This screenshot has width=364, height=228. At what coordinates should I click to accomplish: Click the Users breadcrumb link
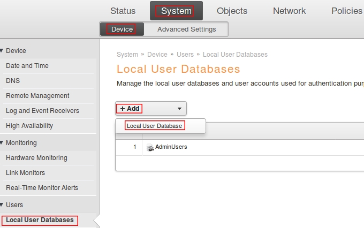tap(185, 55)
